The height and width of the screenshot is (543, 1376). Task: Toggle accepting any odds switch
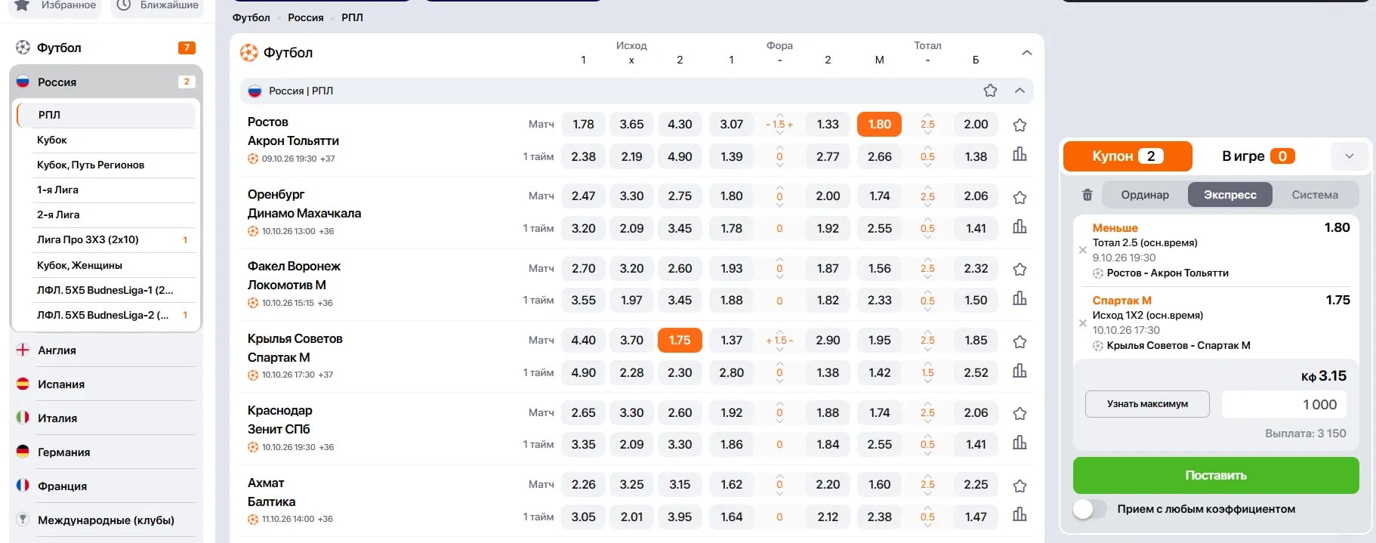click(x=1089, y=509)
